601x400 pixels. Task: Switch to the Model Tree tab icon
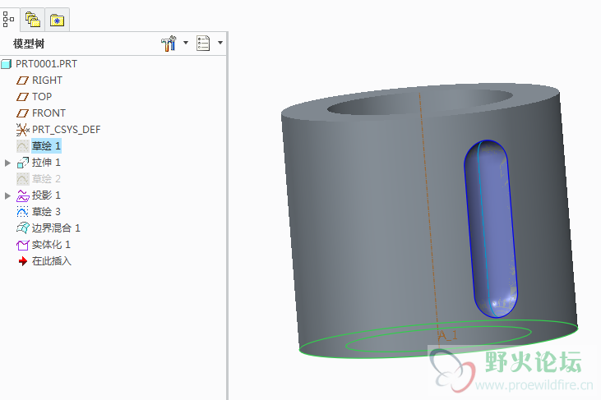click(8, 19)
